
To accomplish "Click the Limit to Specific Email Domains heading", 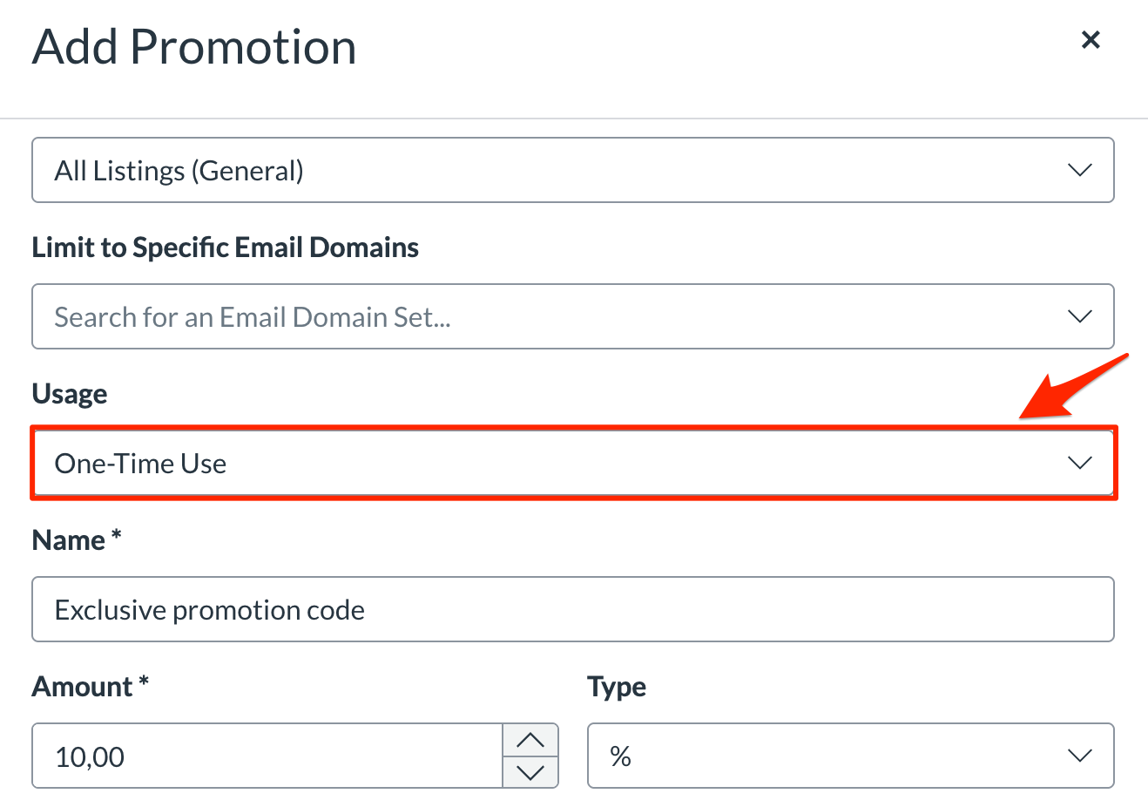I will [x=225, y=247].
